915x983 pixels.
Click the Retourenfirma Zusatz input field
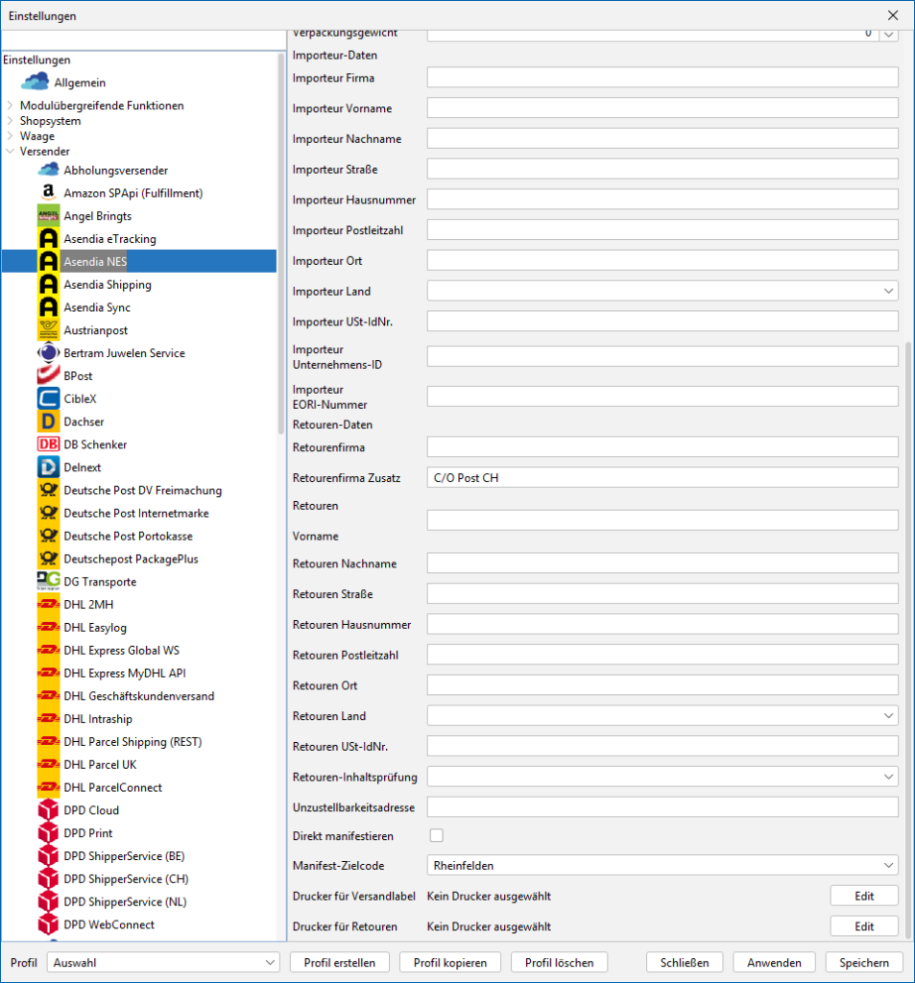[662, 478]
